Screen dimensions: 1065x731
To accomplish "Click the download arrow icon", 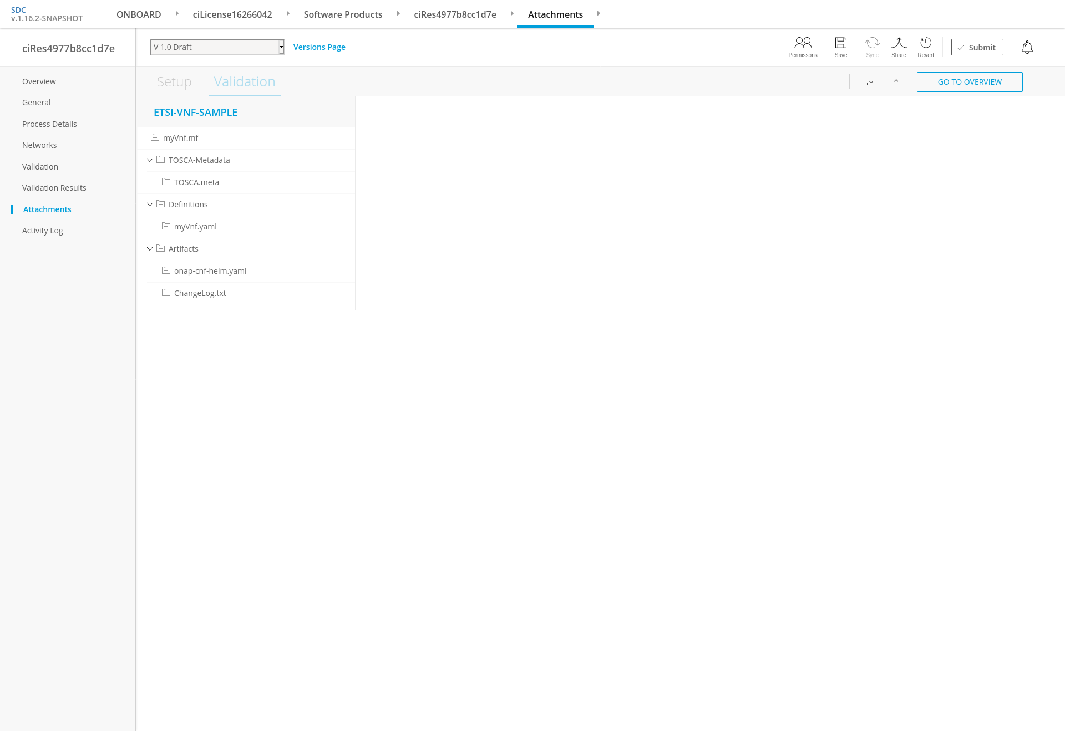I will pyautogui.click(x=871, y=82).
